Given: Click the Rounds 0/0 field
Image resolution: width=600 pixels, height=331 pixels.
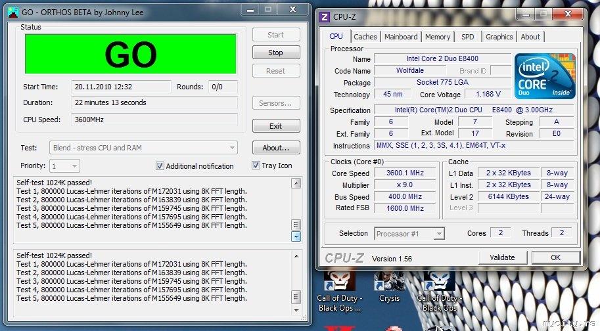Looking at the screenshot, I should [x=223, y=87].
